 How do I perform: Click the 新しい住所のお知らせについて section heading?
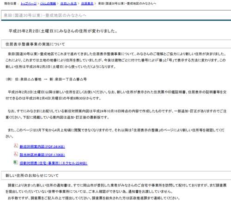tap(32, 175)
